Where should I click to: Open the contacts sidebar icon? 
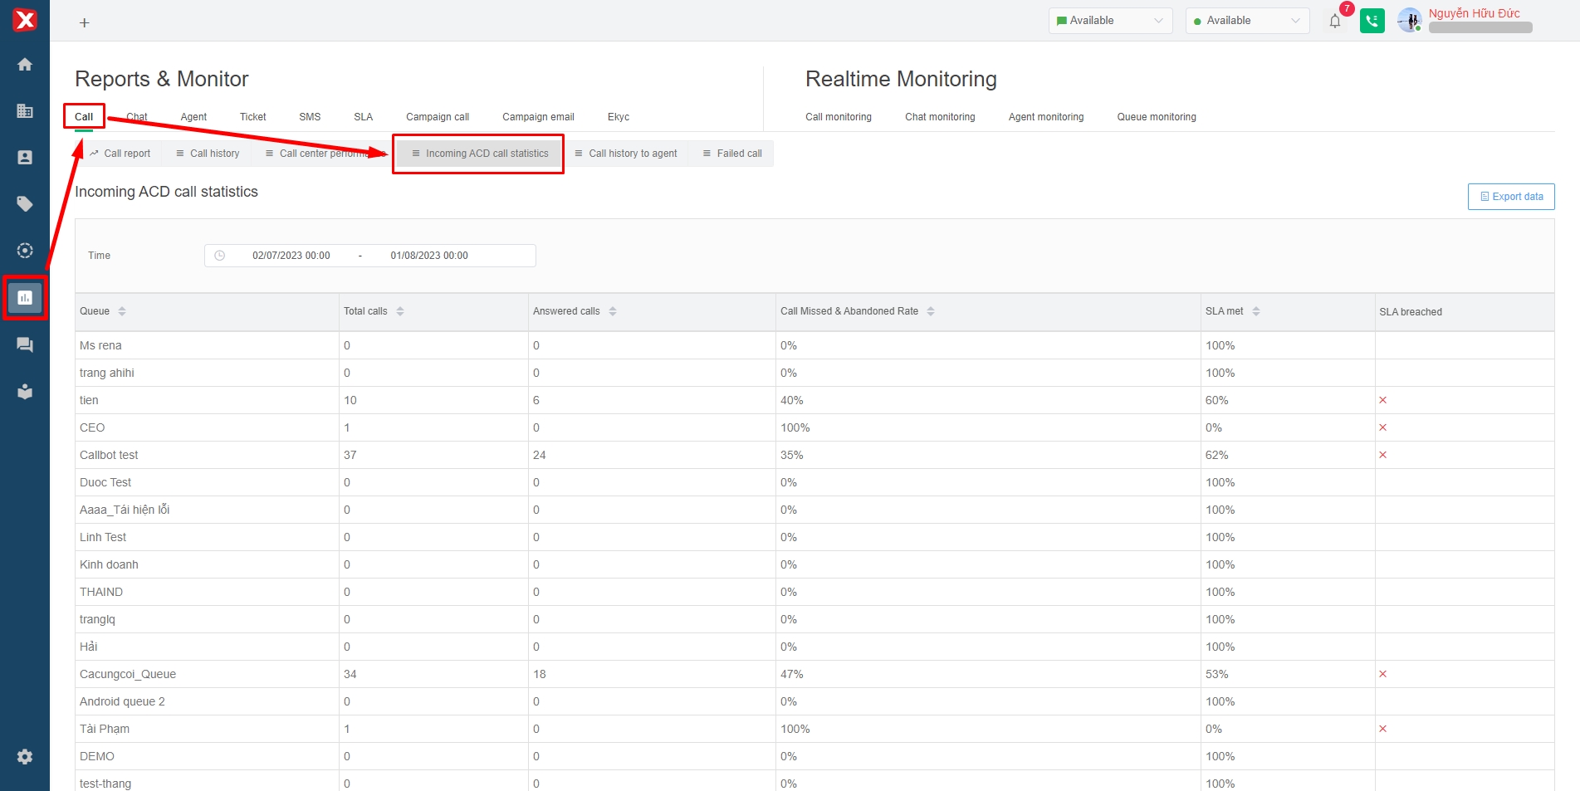click(x=25, y=158)
